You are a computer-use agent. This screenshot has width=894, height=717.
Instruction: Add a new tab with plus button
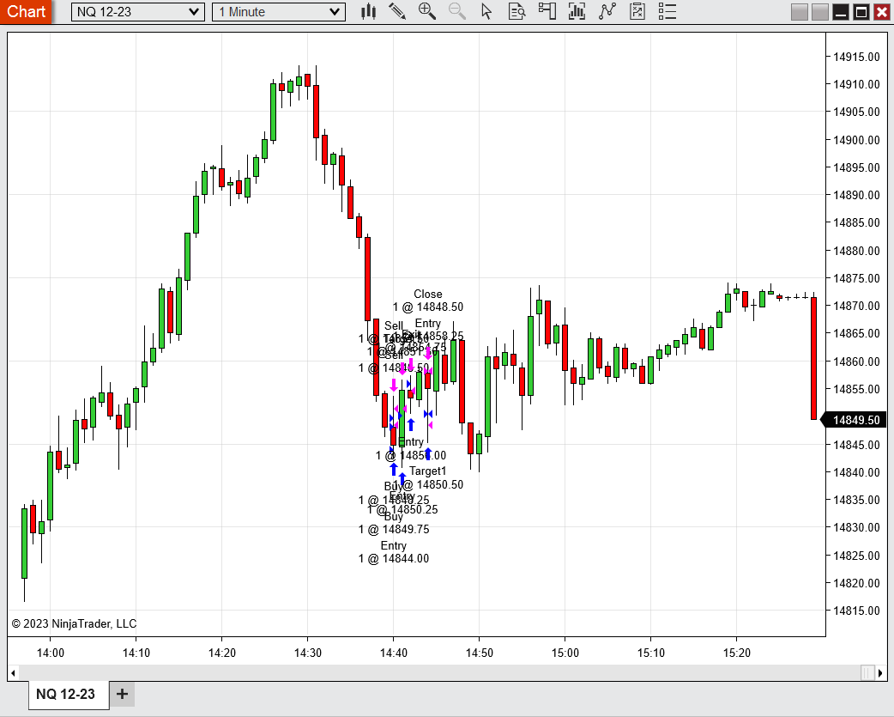tap(122, 694)
